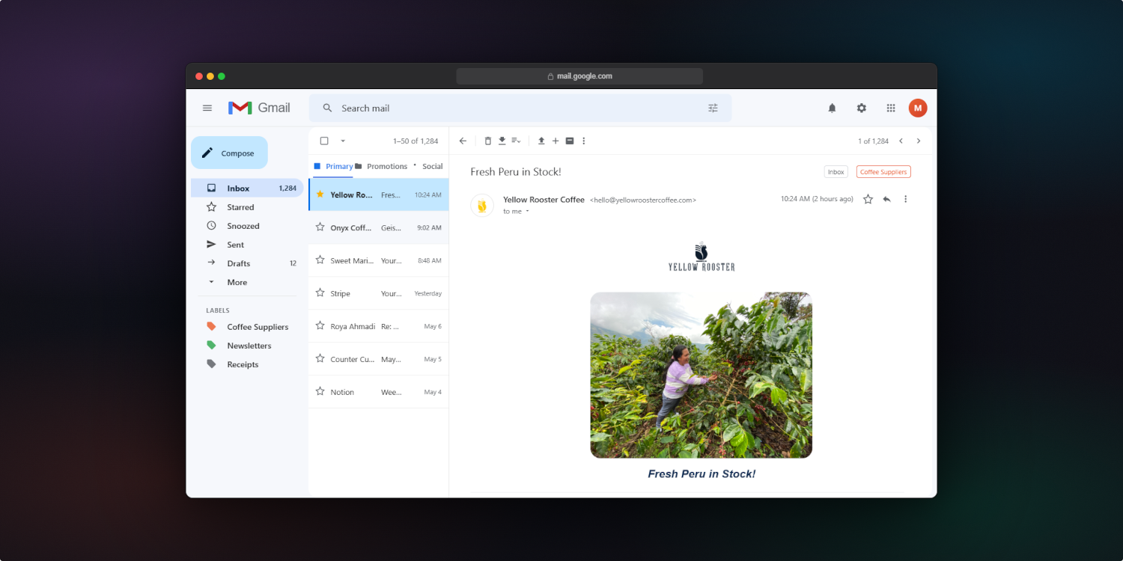Open the Inbox folder

click(x=247, y=188)
